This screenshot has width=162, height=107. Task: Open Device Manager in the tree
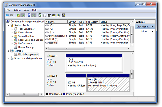pos(27,47)
